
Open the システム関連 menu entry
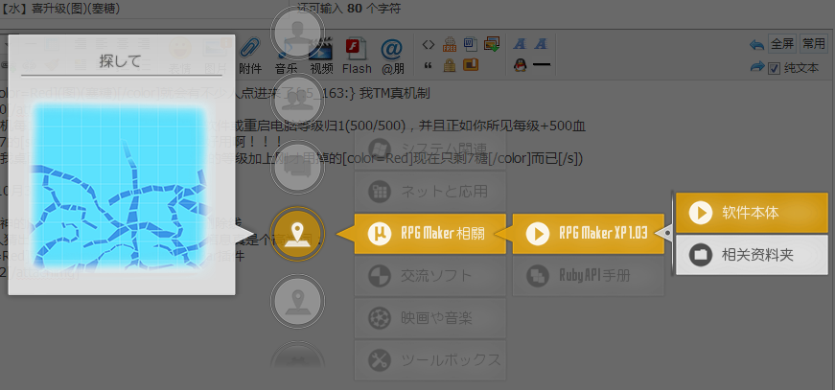point(429,148)
